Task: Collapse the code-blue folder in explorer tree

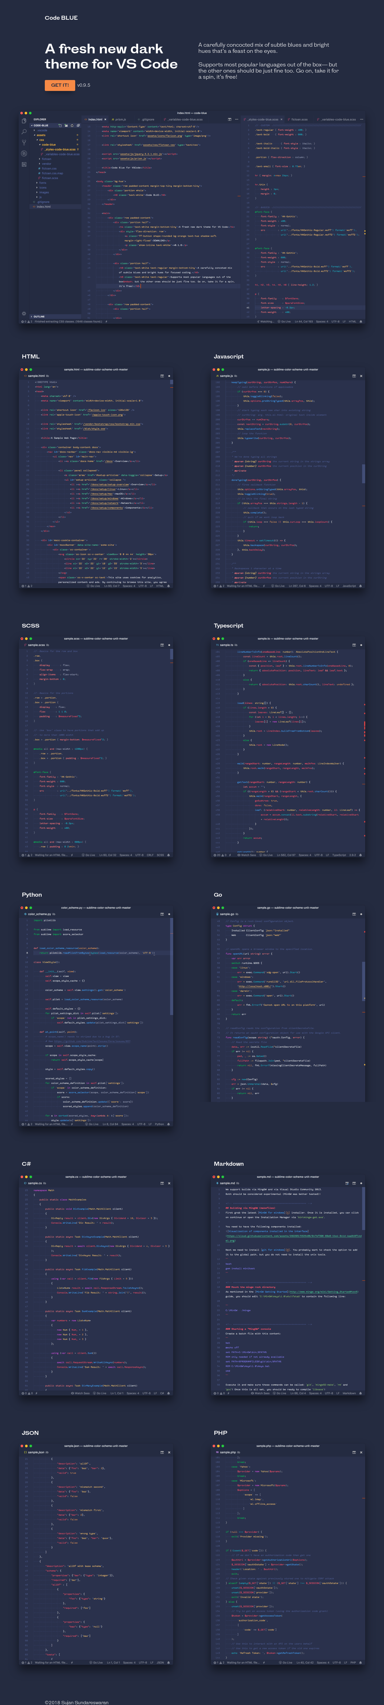Action: point(48,144)
